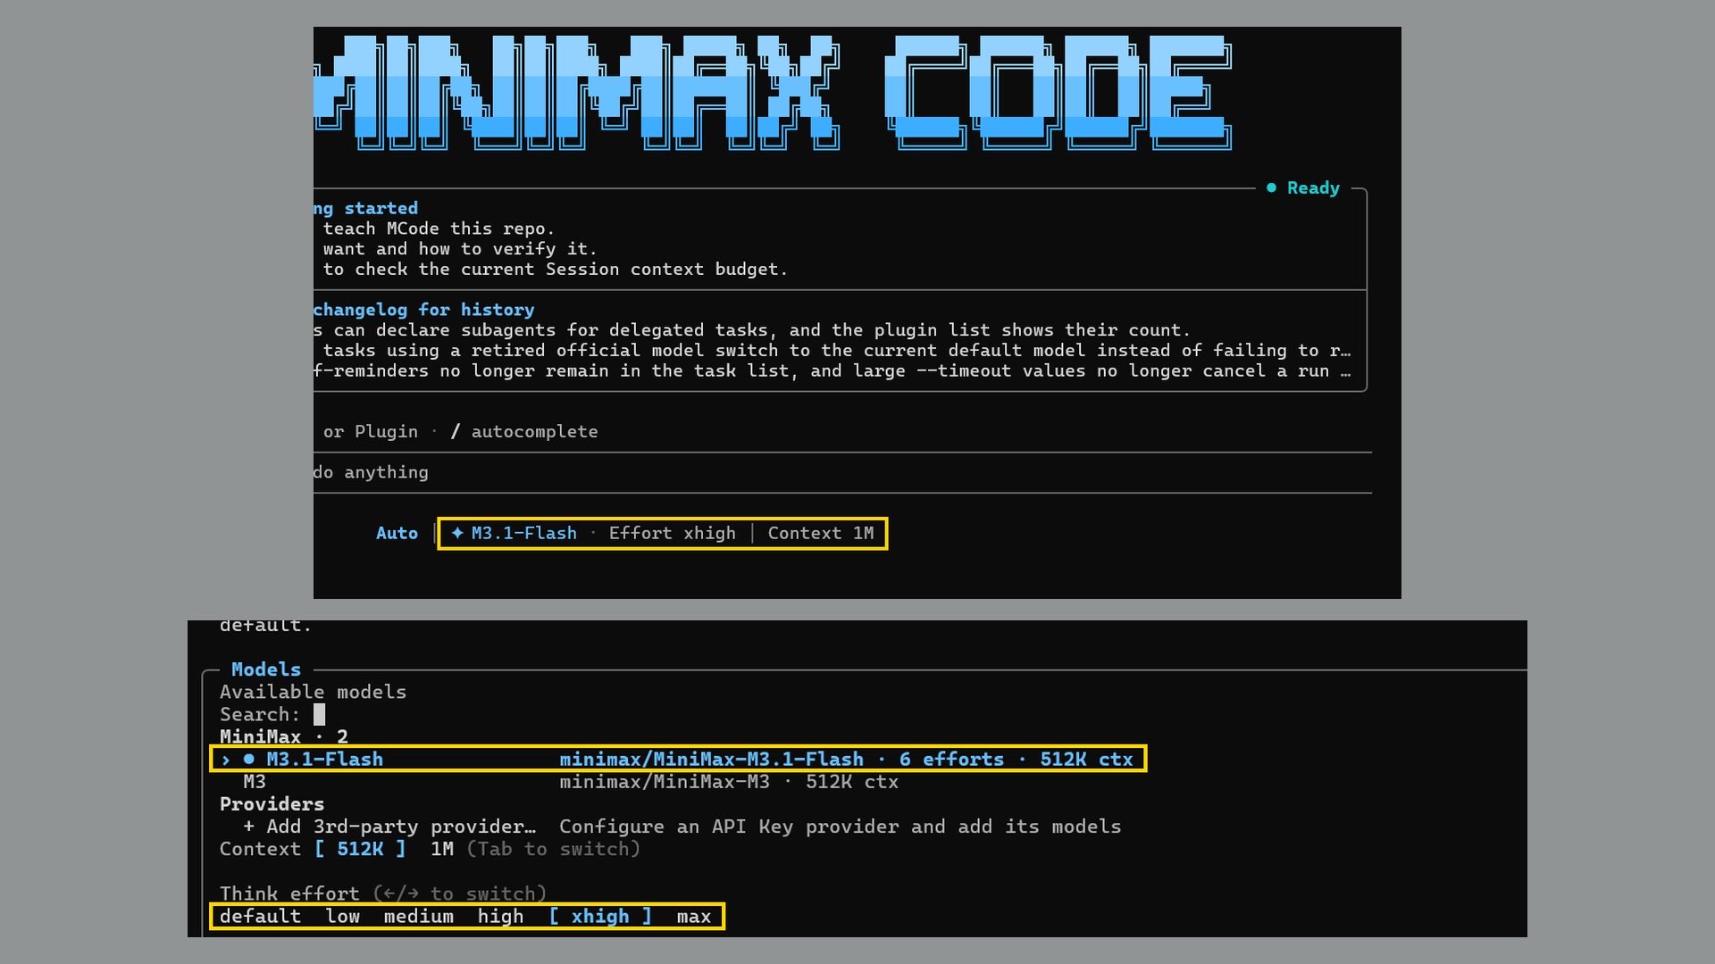The height and width of the screenshot is (964, 1715).
Task: Click the sparkle icon before M3.1-Flash
Action: pos(457,533)
